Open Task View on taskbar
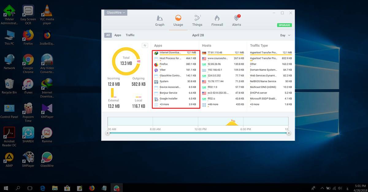The width and height of the screenshot is (368, 192). point(30,188)
